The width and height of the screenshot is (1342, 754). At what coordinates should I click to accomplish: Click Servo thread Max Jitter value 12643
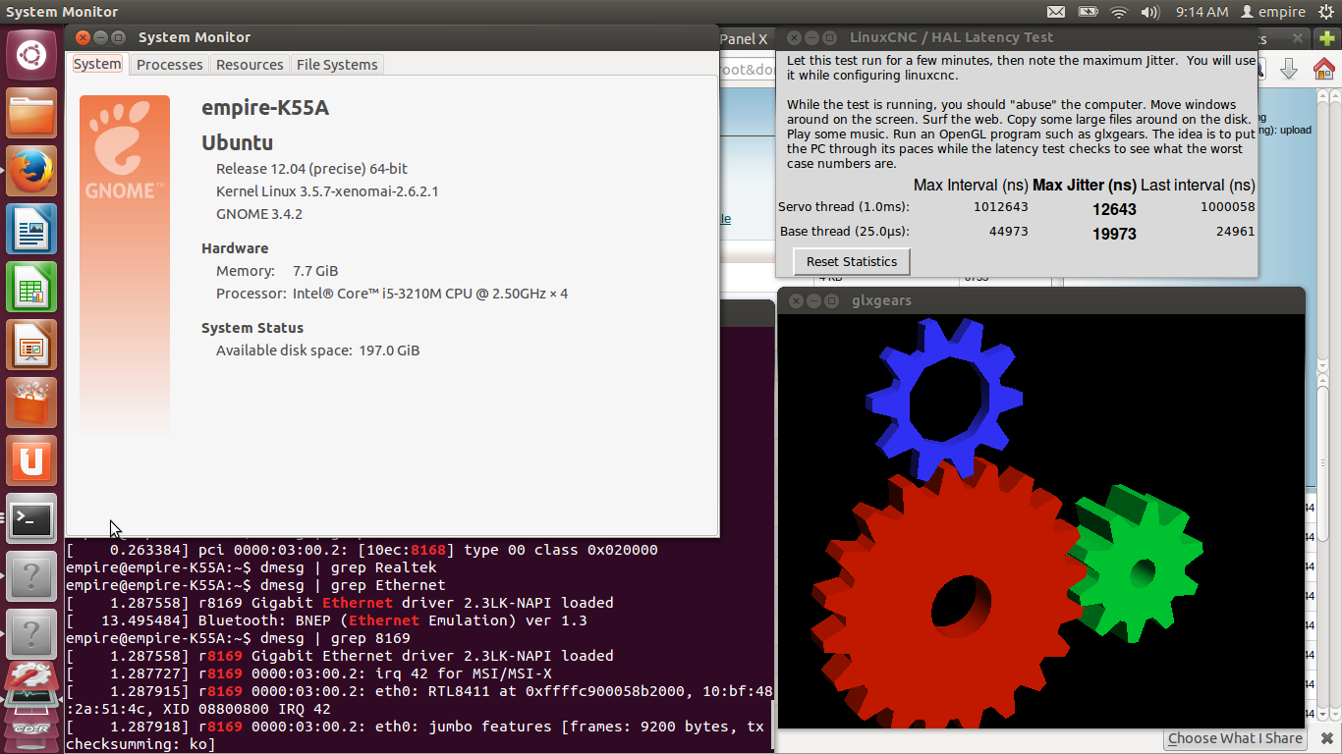(1114, 209)
